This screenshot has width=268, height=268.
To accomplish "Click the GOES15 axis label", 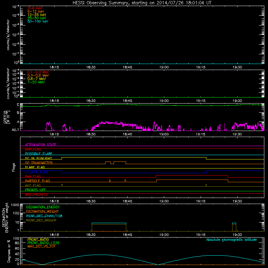I will tap(6, 117).
